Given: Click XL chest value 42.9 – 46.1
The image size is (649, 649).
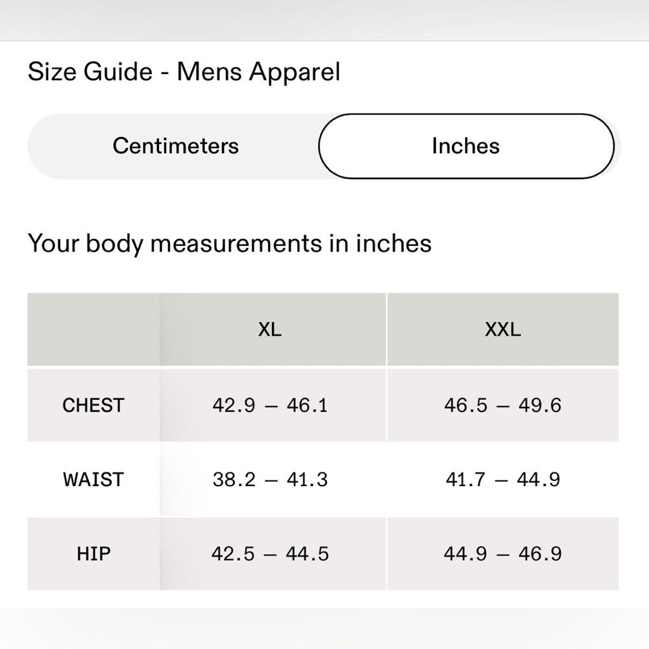Looking at the screenshot, I should click(x=270, y=405).
